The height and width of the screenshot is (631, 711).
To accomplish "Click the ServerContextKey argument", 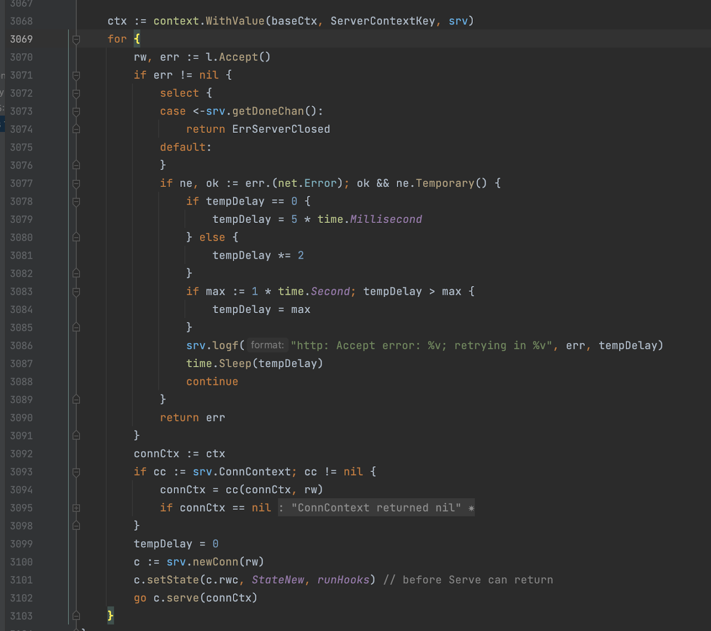I will tap(383, 21).
